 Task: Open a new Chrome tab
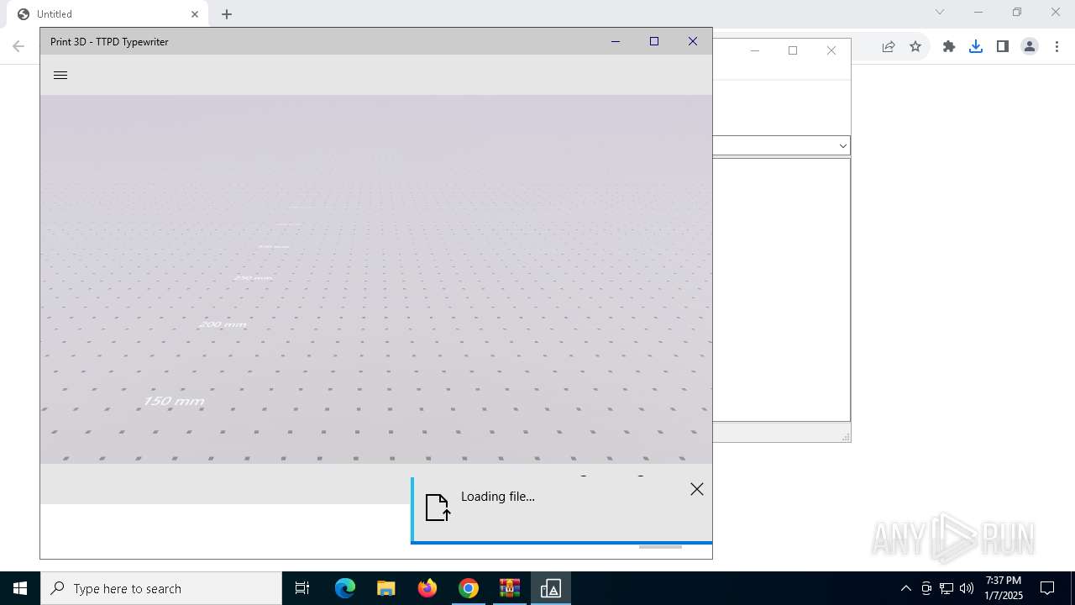tap(227, 14)
